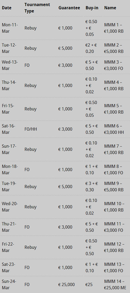The image size is (130, 293).
Task: Click the Date column header
Action: 7,8
